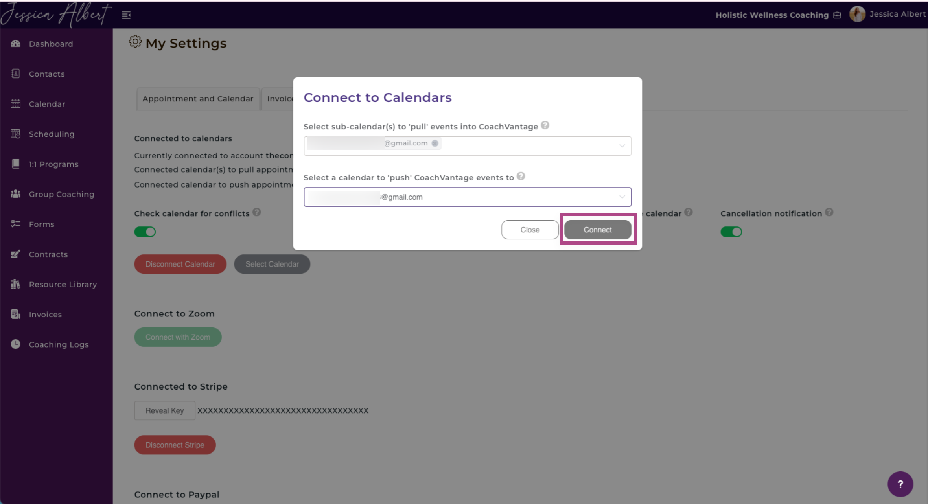928x504 pixels.
Task: Click the Coaching Logs clock icon
Action: (x=15, y=344)
